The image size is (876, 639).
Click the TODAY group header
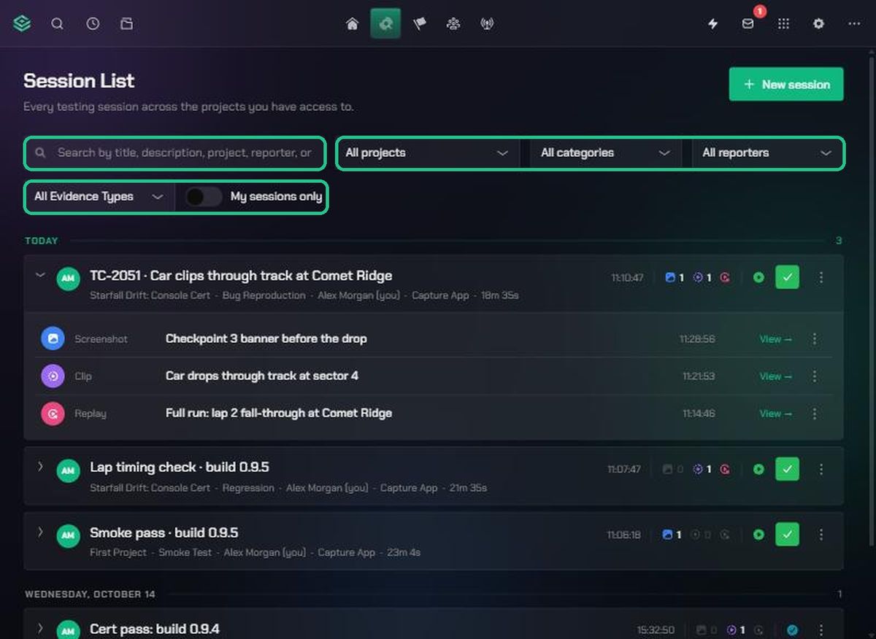tap(42, 241)
